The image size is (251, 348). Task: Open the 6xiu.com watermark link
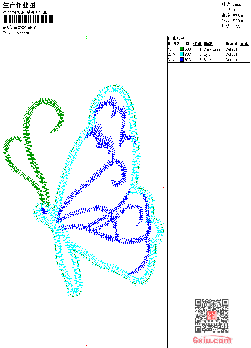click(212, 340)
